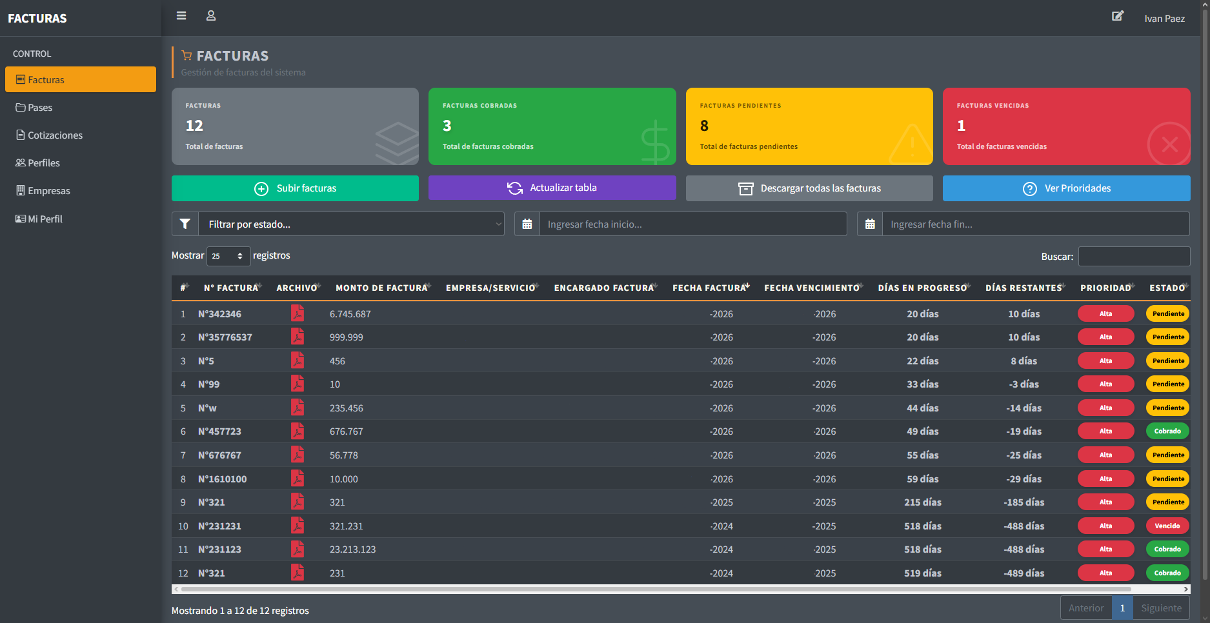Screen dimensions: 1210x623
Task: Click Ver Prioridades button
Action: [x=1066, y=188]
